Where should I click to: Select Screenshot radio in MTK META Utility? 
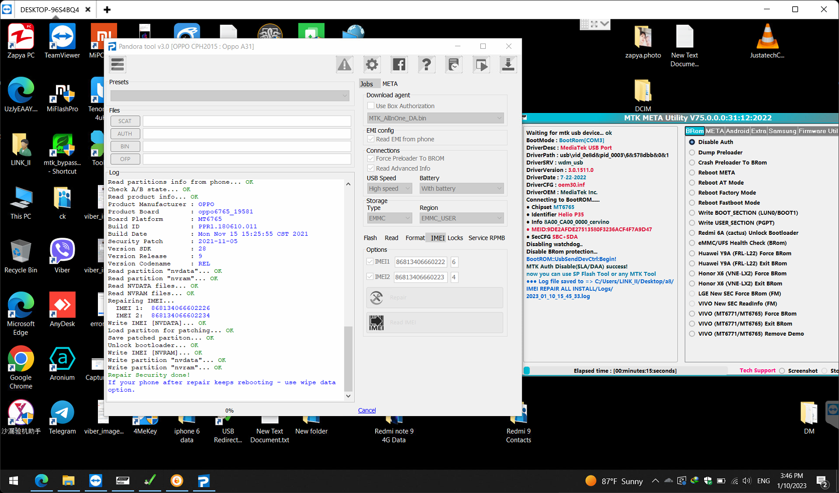782,371
